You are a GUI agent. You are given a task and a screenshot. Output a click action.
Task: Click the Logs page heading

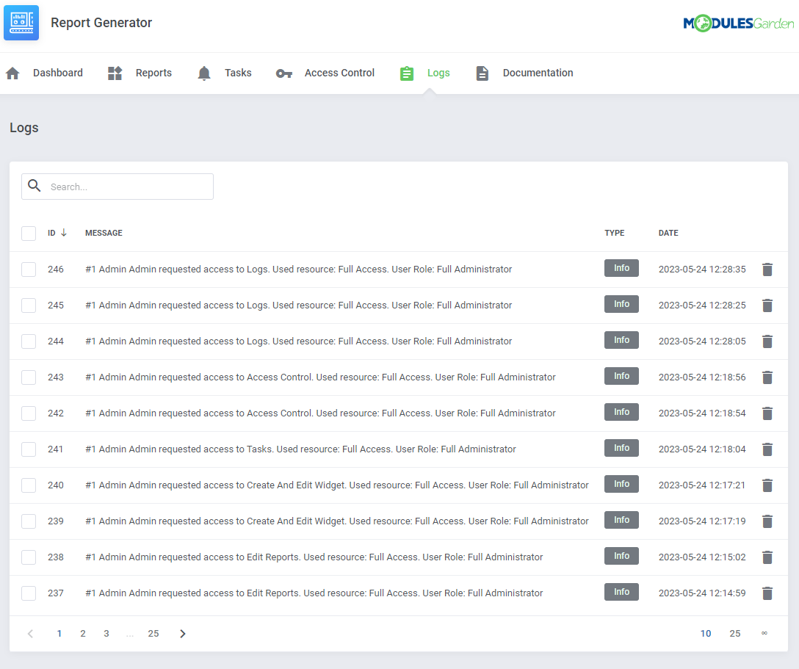[24, 128]
